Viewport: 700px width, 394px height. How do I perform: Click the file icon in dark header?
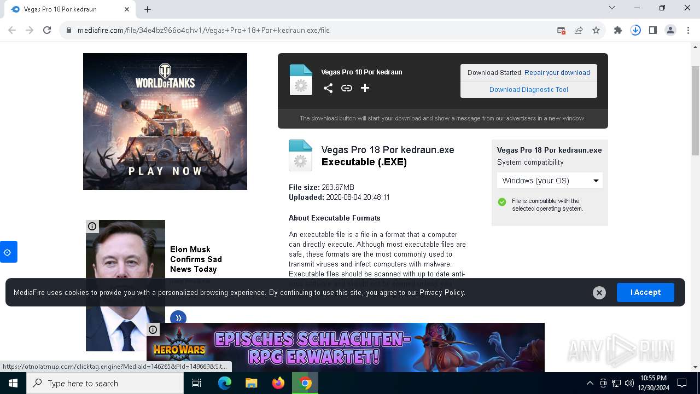click(x=301, y=80)
